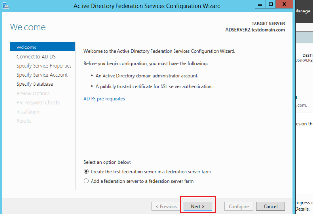Image resolution: width=313 pixels, height=214 pixels.
Task: Select the Review Options step
Action: click(33, 93)
